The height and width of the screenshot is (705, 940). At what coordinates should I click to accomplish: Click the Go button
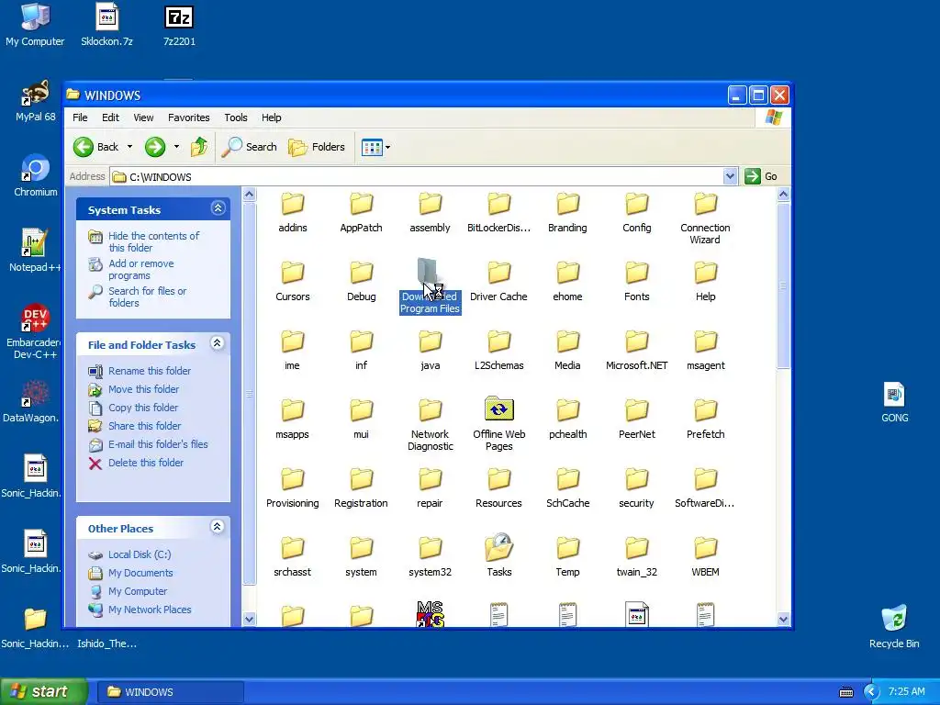(761, 176)
